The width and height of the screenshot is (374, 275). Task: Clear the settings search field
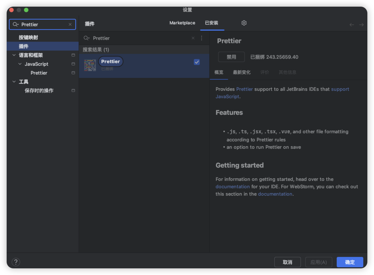pyautogui.click(x=70, y=24)
